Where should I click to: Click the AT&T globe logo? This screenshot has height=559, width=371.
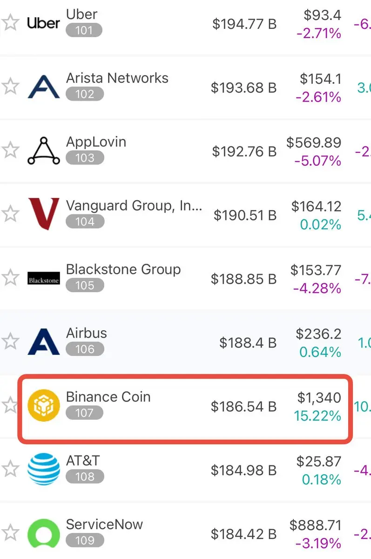44,470
